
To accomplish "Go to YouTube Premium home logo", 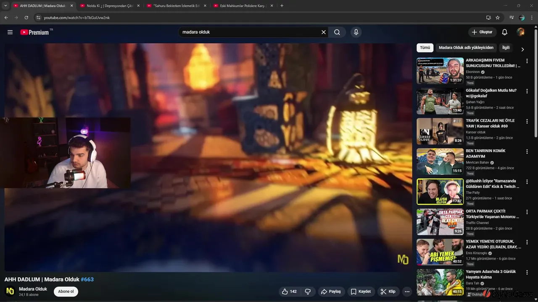I will 34,32.
